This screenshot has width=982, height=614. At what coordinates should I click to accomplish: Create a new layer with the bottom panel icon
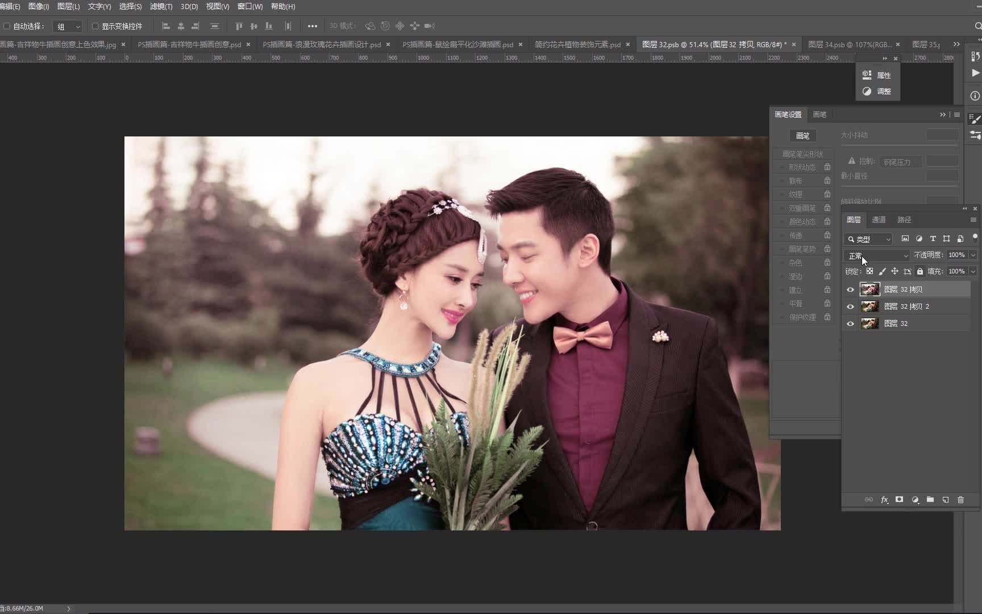(946, 500)
